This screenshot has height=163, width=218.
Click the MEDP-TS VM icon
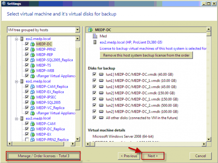tap(32, 65)
